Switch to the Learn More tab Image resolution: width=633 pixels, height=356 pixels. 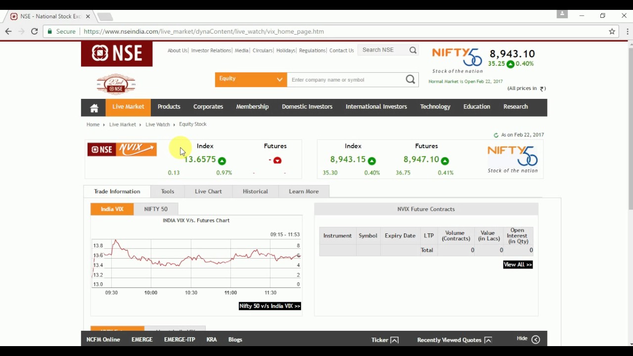(x=304, y=191)
